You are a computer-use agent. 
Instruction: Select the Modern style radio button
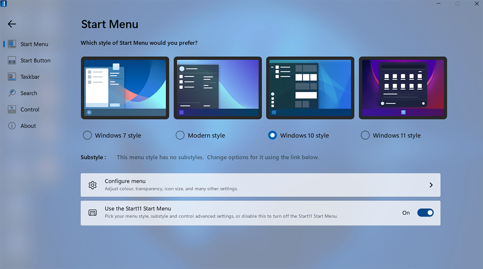pyautogui.click(x=180, y=135)
